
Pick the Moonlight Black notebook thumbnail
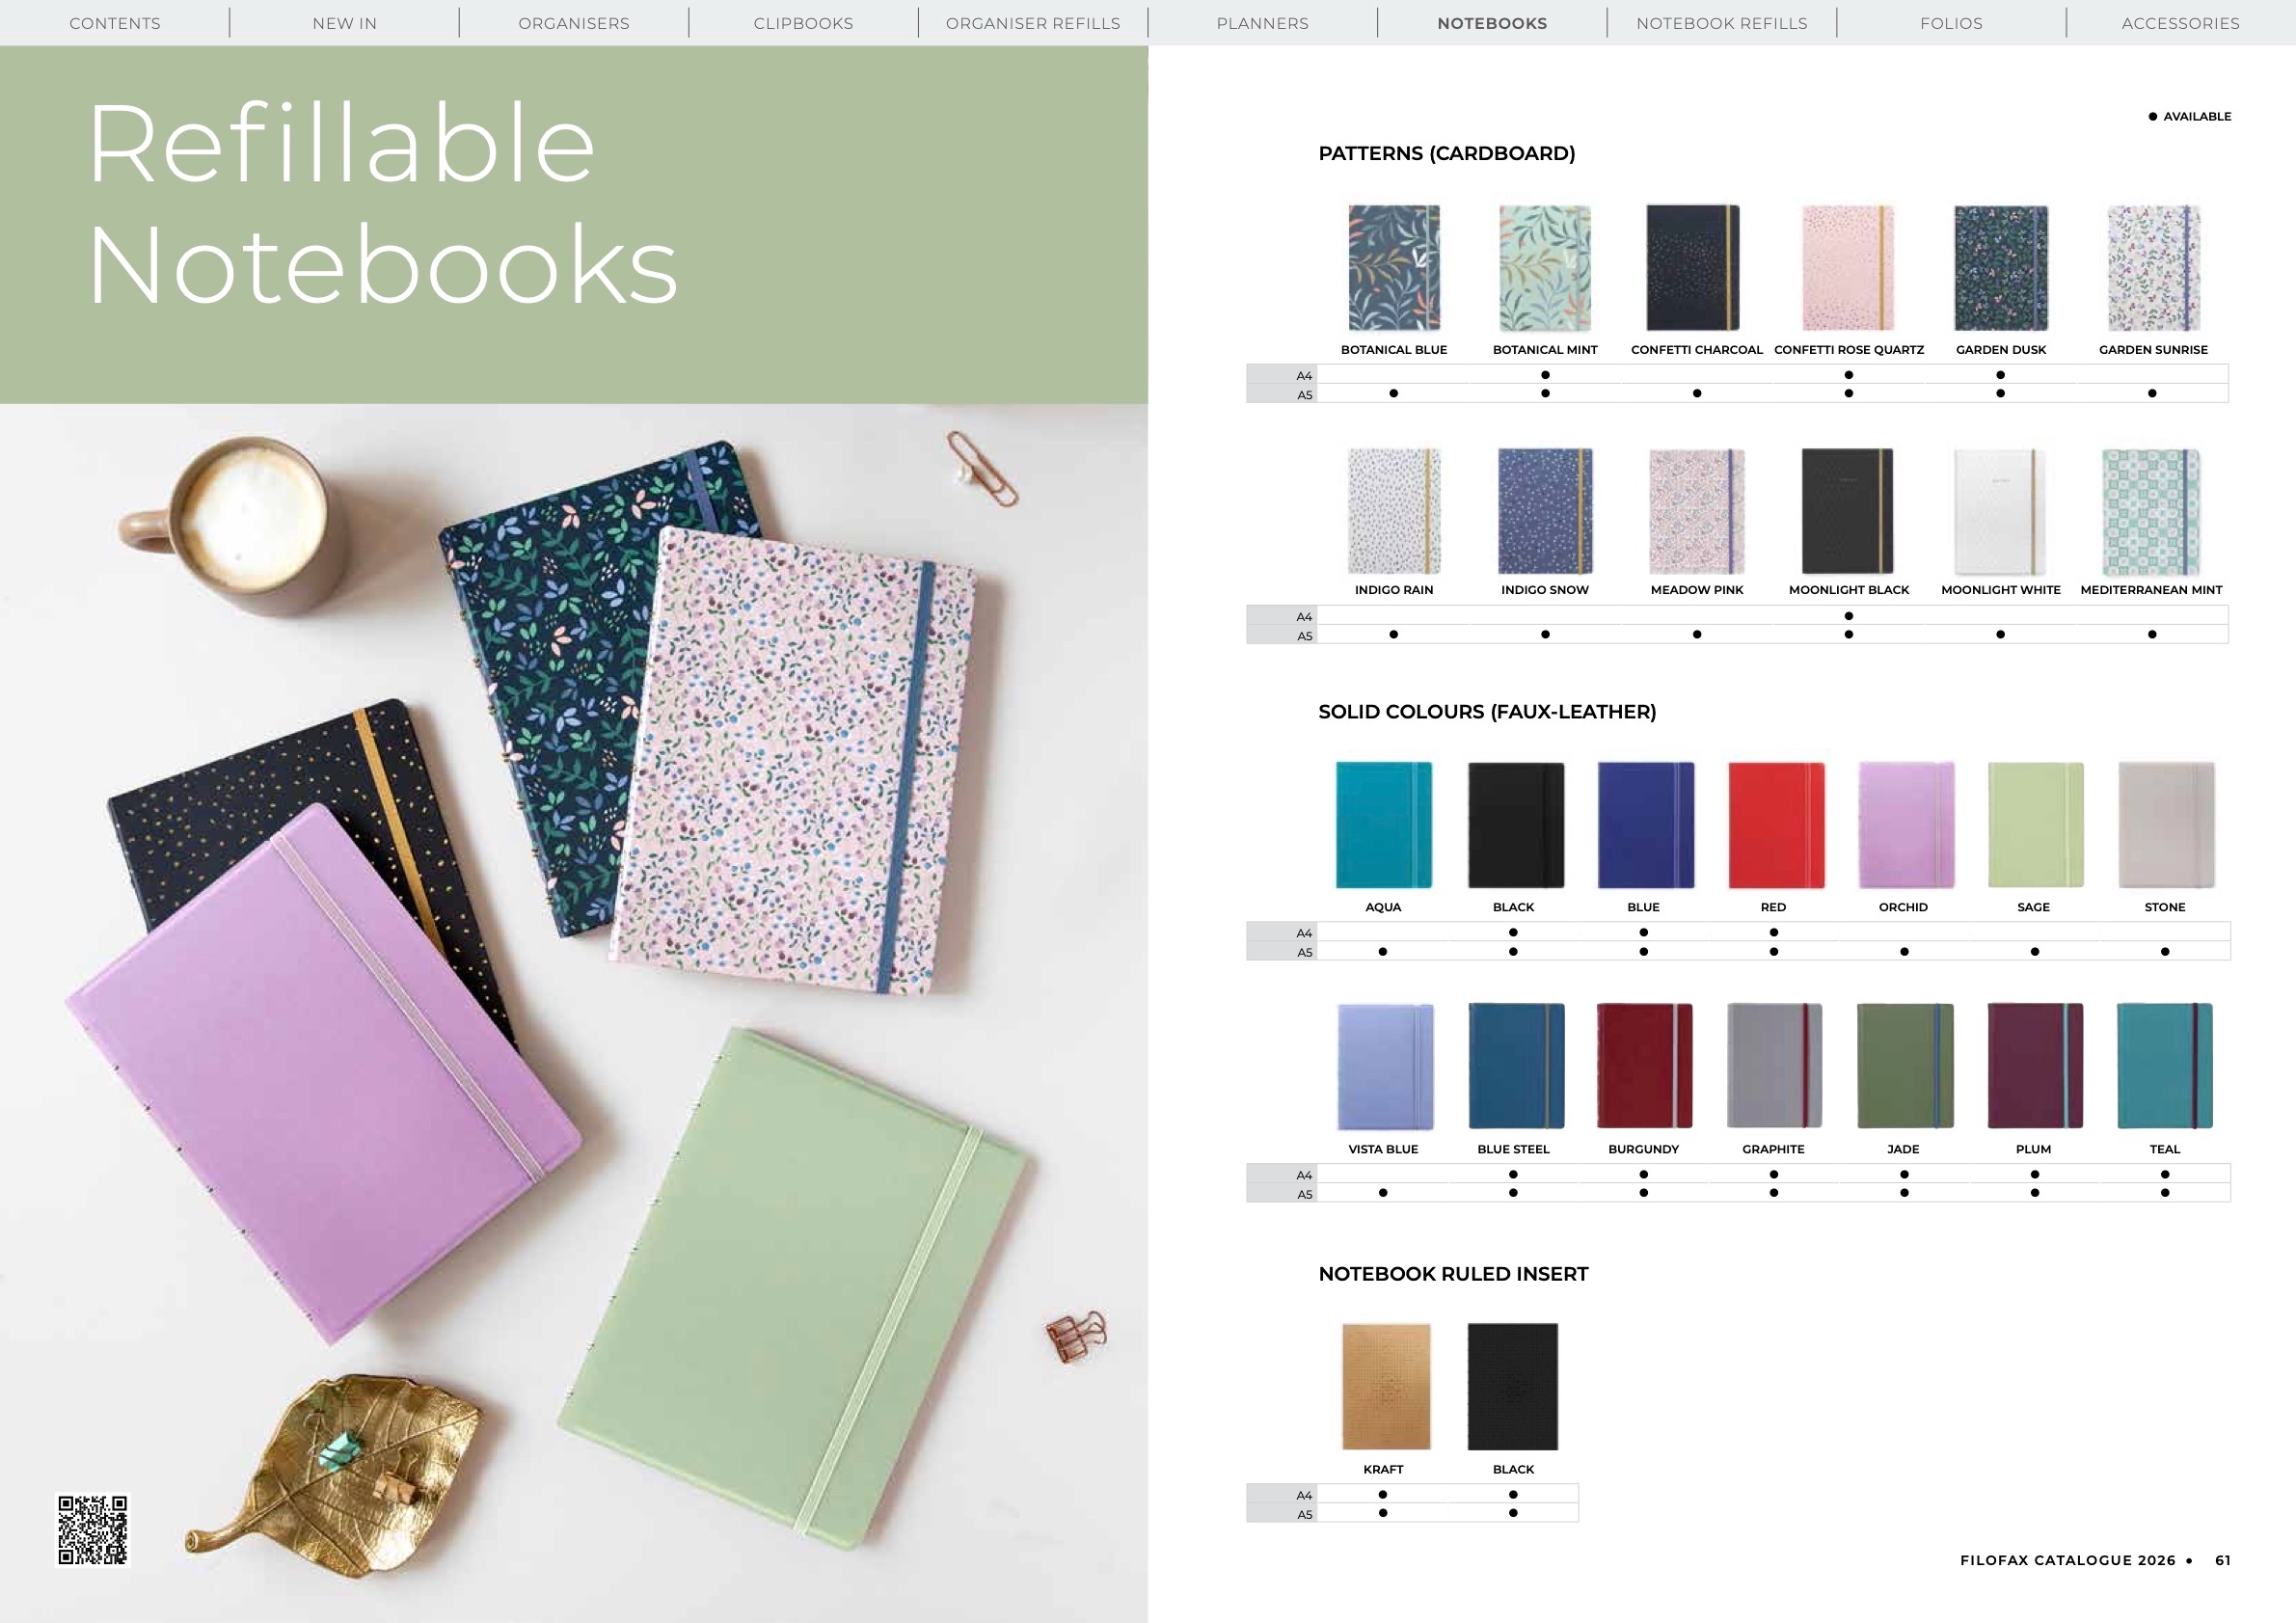click(1848, 511)
